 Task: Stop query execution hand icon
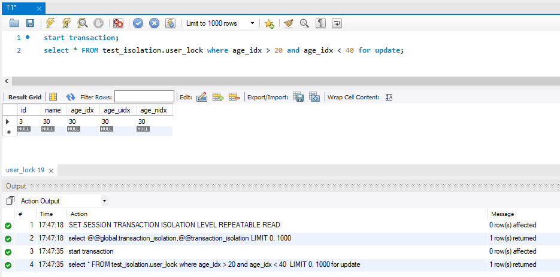(99, 23)
